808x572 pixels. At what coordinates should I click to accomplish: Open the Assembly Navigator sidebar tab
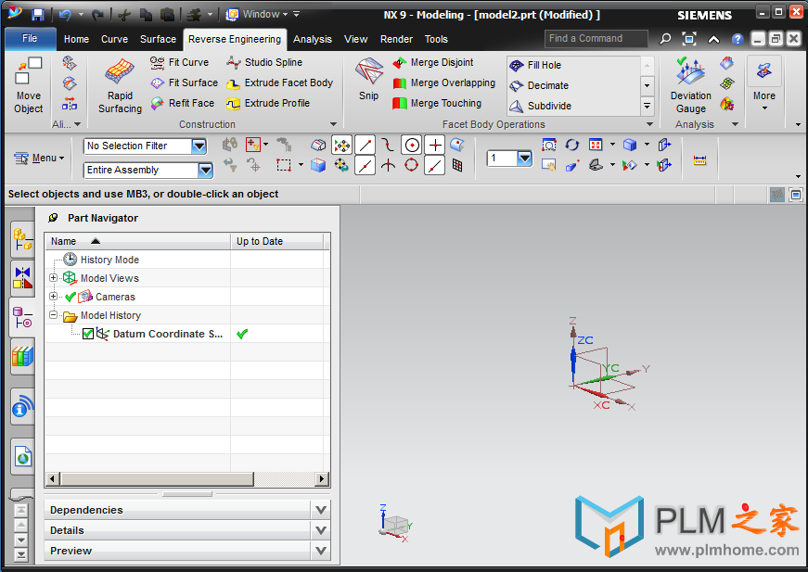coord(22,240)
